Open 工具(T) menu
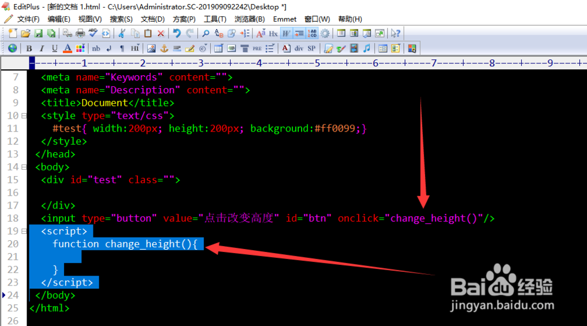Image resolution: width=587 pixels, height=326 pixels. (x=215, y=19)
